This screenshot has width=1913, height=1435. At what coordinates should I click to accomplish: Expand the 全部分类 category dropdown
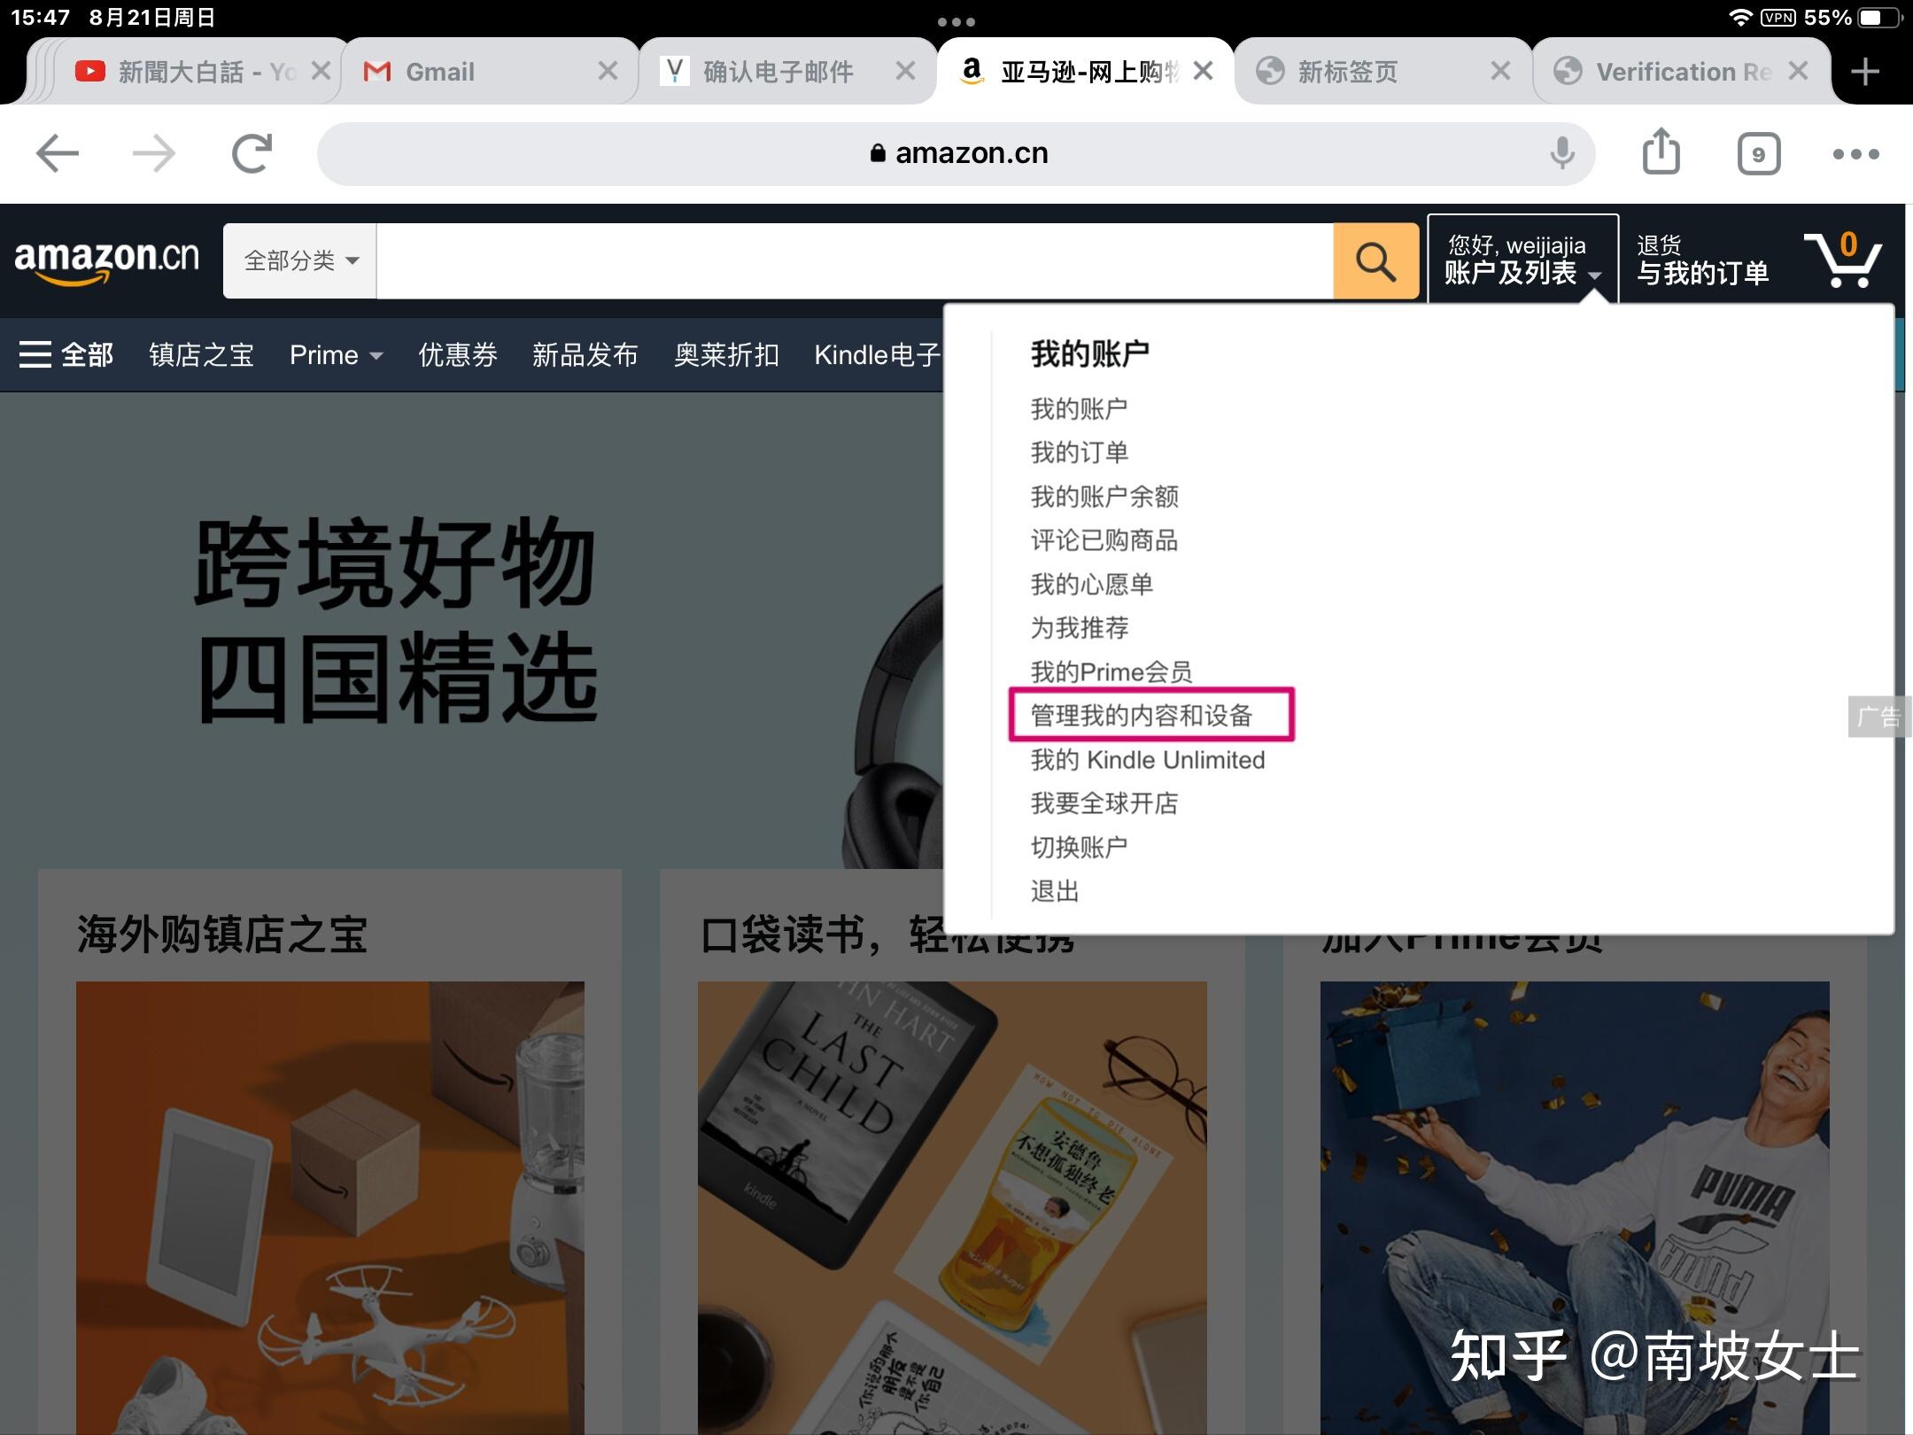coord(300,260)
